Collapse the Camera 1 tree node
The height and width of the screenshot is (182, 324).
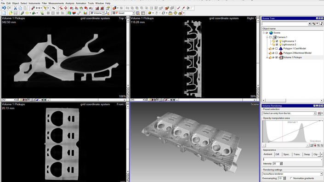(267, 37)
